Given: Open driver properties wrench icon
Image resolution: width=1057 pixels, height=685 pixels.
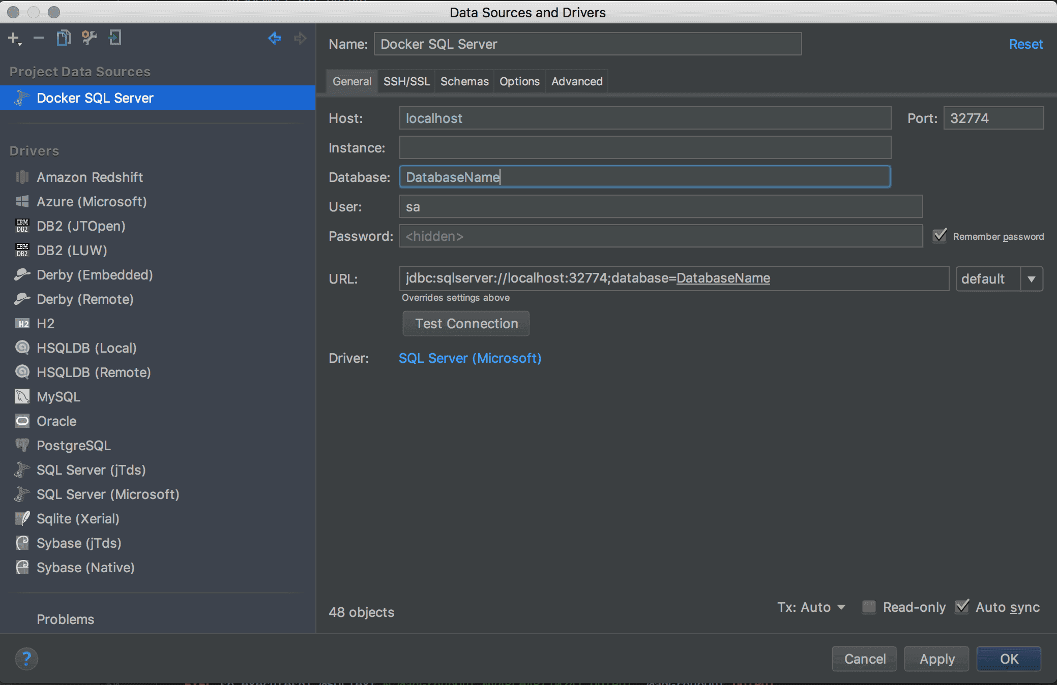Looking at the screenshot, I should tap(90, 38).
